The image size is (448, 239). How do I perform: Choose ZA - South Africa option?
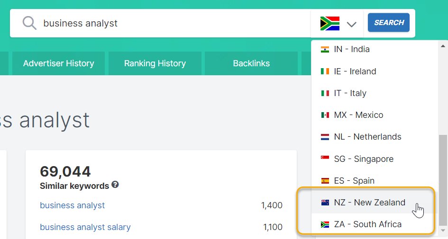click(375, 224)
